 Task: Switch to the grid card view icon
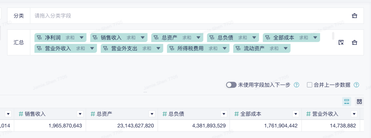point(359,102)
